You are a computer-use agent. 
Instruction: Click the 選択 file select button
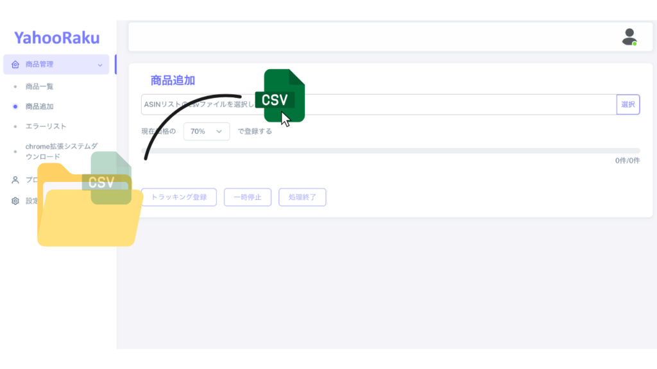point(628,104)
